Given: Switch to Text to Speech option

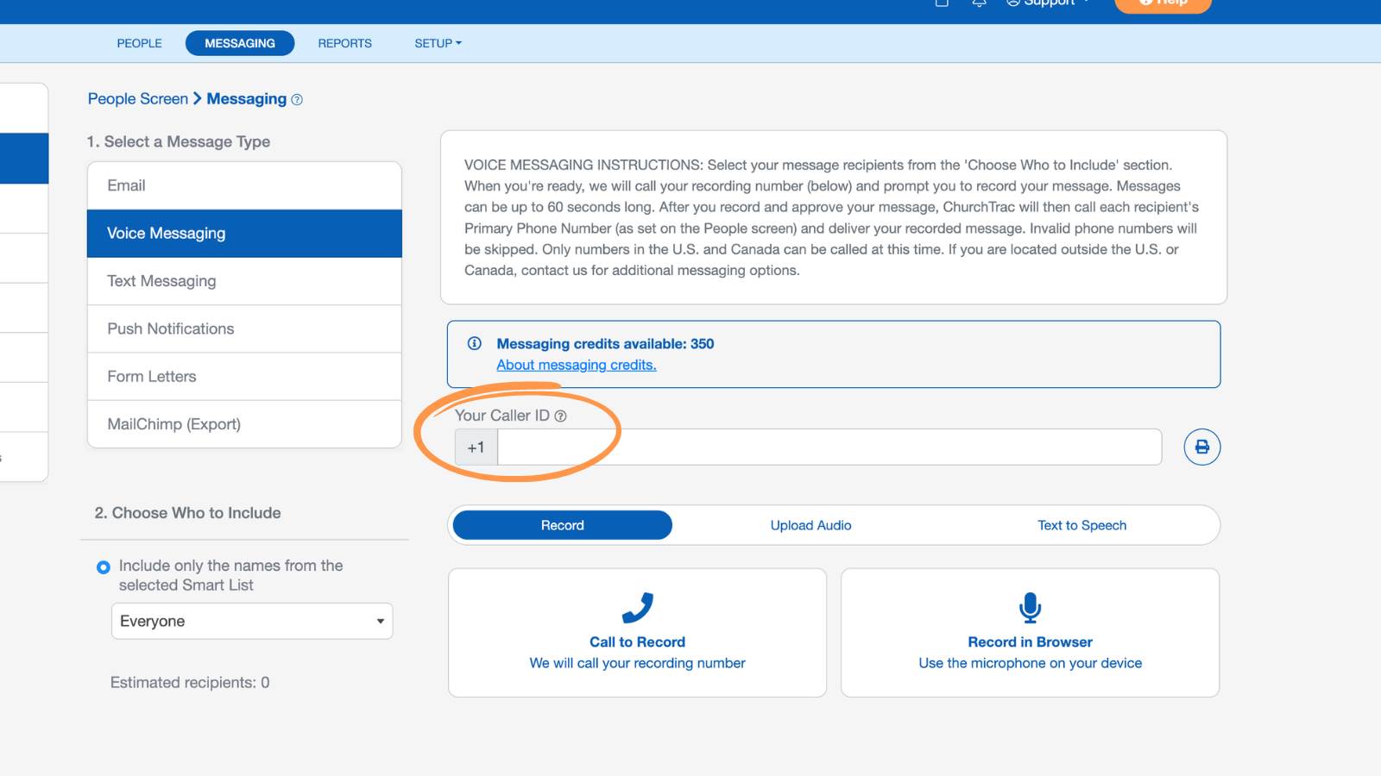Looking at the screenshot, I should pos(1081,525).
